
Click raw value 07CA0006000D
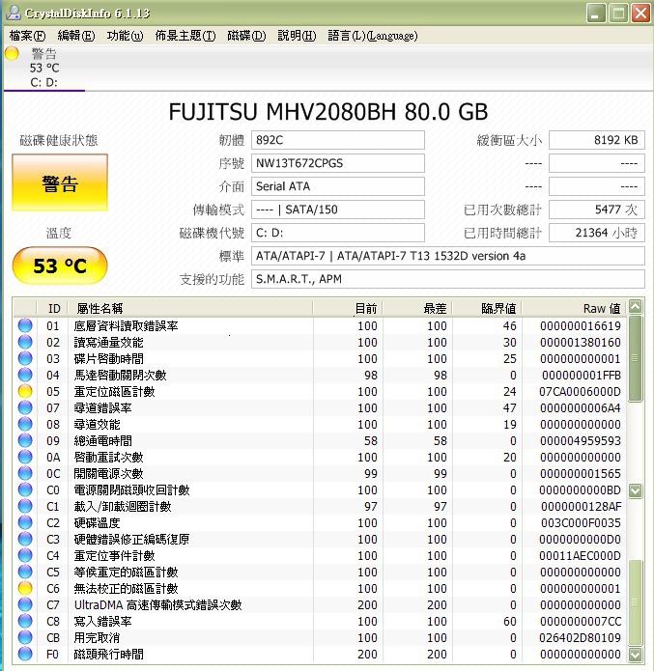point(580,392)
